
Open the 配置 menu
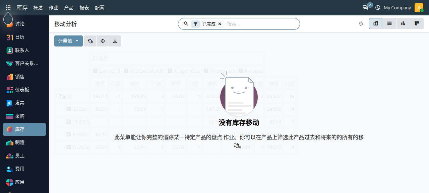tap(100, 8)
